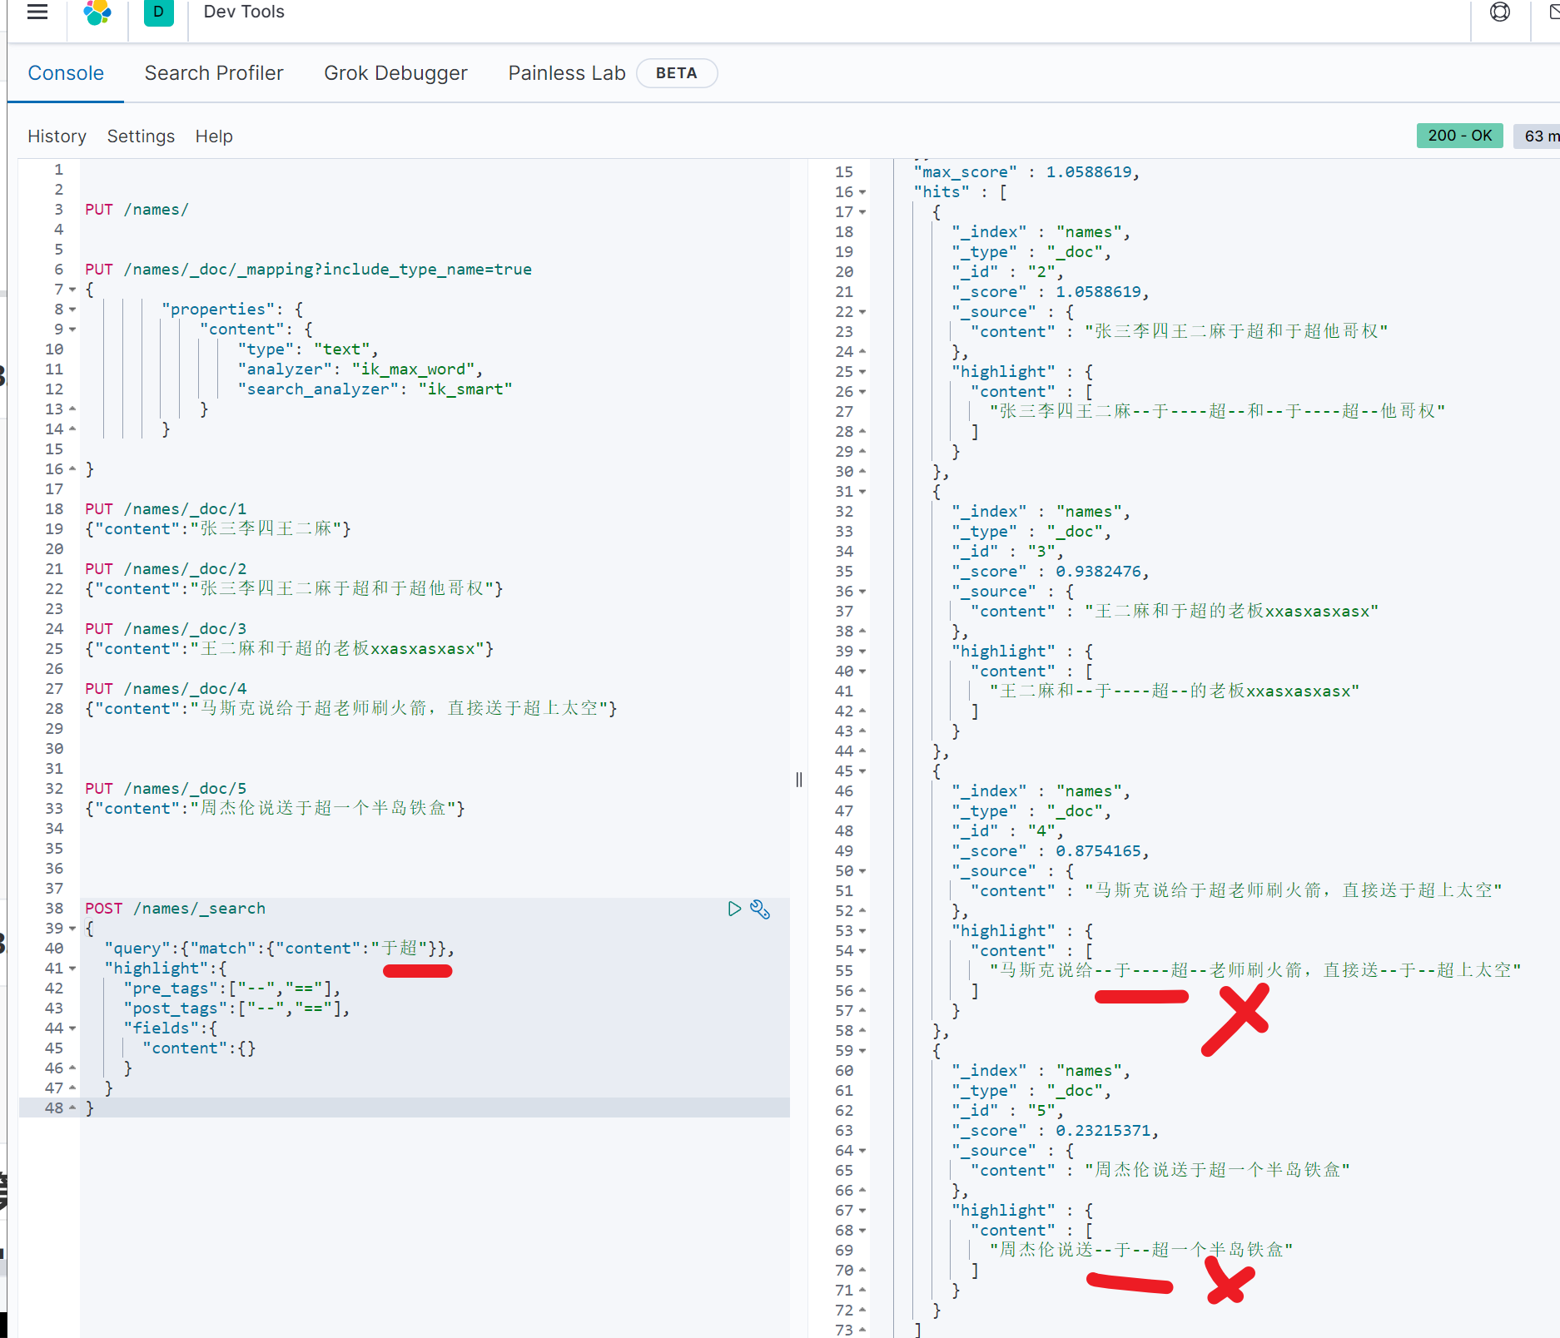1560x1338 pixels.
Task: Open the console History
Action: (57, 136)
